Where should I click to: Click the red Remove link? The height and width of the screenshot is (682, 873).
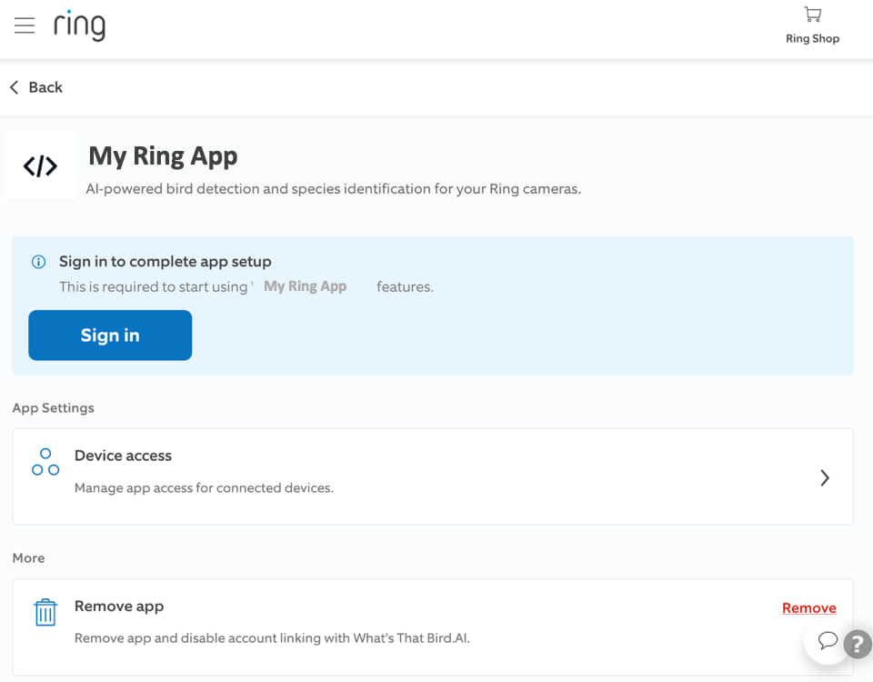tap(809, 608)
